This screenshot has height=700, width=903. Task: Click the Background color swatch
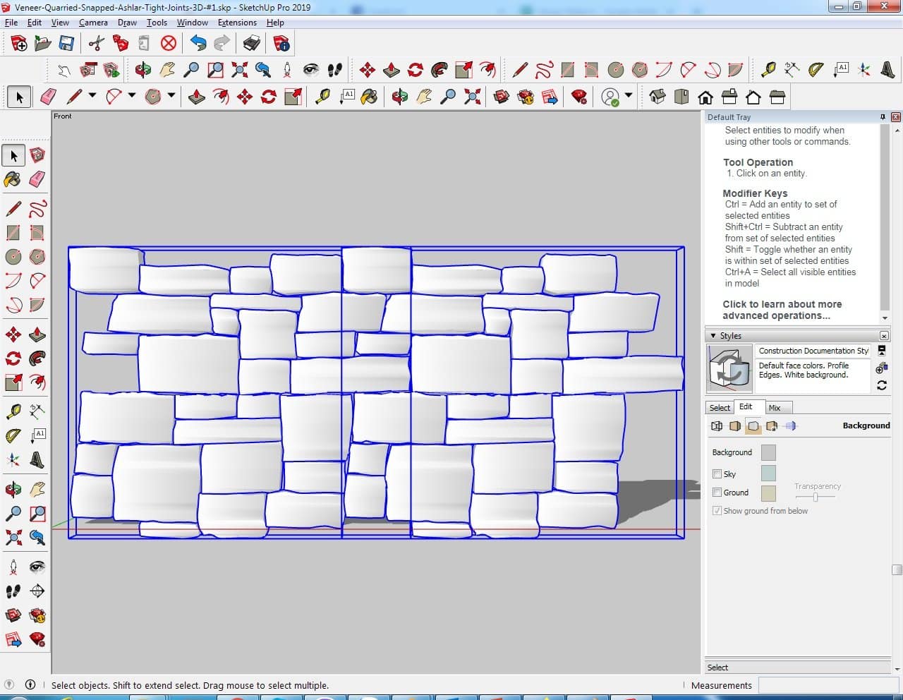768,452
